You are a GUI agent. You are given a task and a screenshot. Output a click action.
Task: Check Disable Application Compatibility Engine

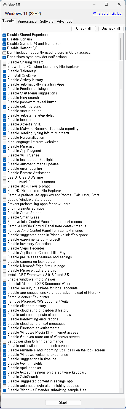[4, 253]
